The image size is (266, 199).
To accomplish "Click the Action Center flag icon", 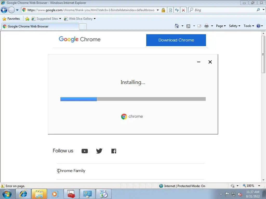I will (x=227, y=194).
